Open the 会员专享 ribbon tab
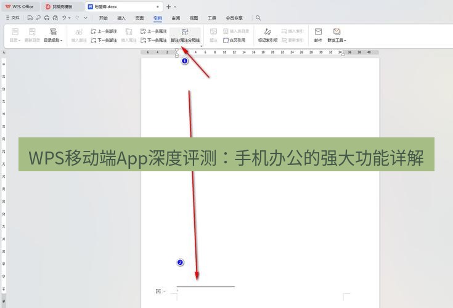This screenshot has height=308, width=453. pos(234,18)
